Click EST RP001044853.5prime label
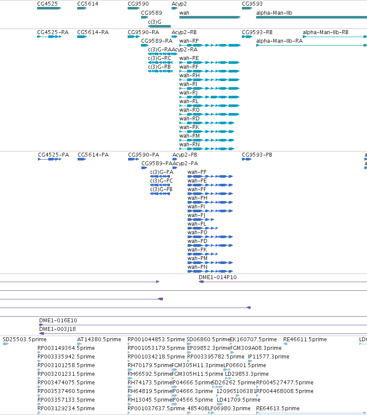367x415 pixels. tap(156, 340)
